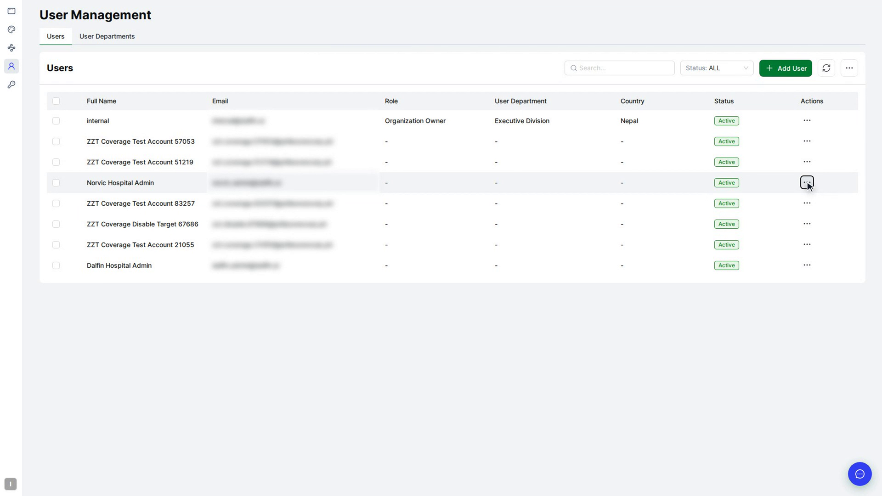
Task: Click the Active badge for the internal user
Action: point(726,121)
